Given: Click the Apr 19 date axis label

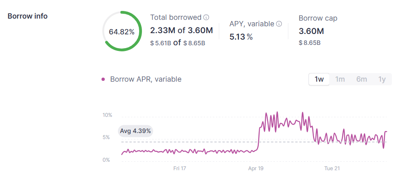Looking at the screenshot, I should tap(256, 168).
